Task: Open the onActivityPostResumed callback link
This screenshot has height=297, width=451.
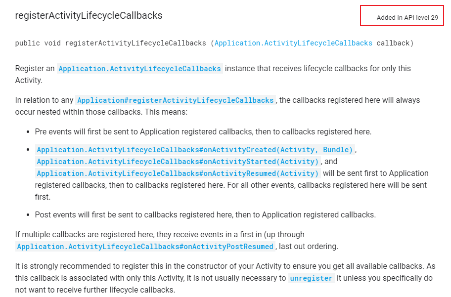Action: coord(145,247)
